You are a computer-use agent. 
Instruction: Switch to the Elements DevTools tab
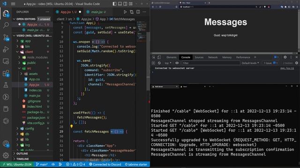click(171, 57)
